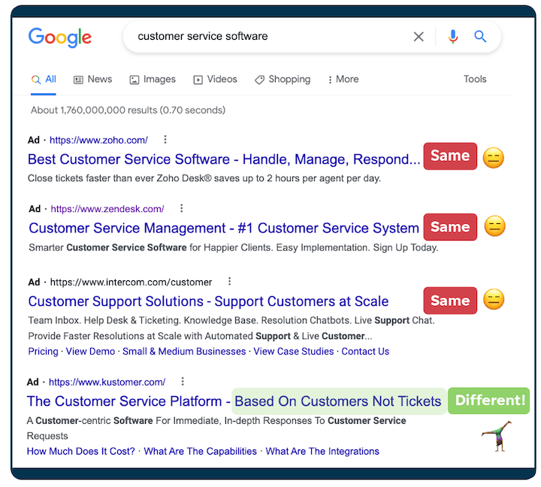Open Intercom 'Contact Us' sitelink
Viewport: 541px width, 487px height.
365,352
